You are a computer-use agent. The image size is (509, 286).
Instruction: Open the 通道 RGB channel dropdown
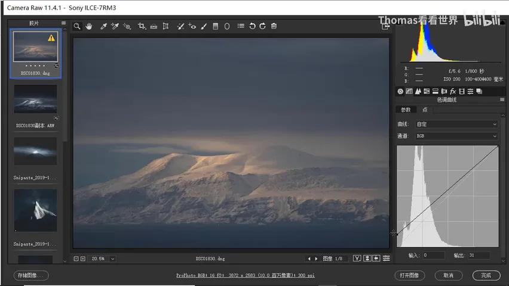click(x=456, y=136)
